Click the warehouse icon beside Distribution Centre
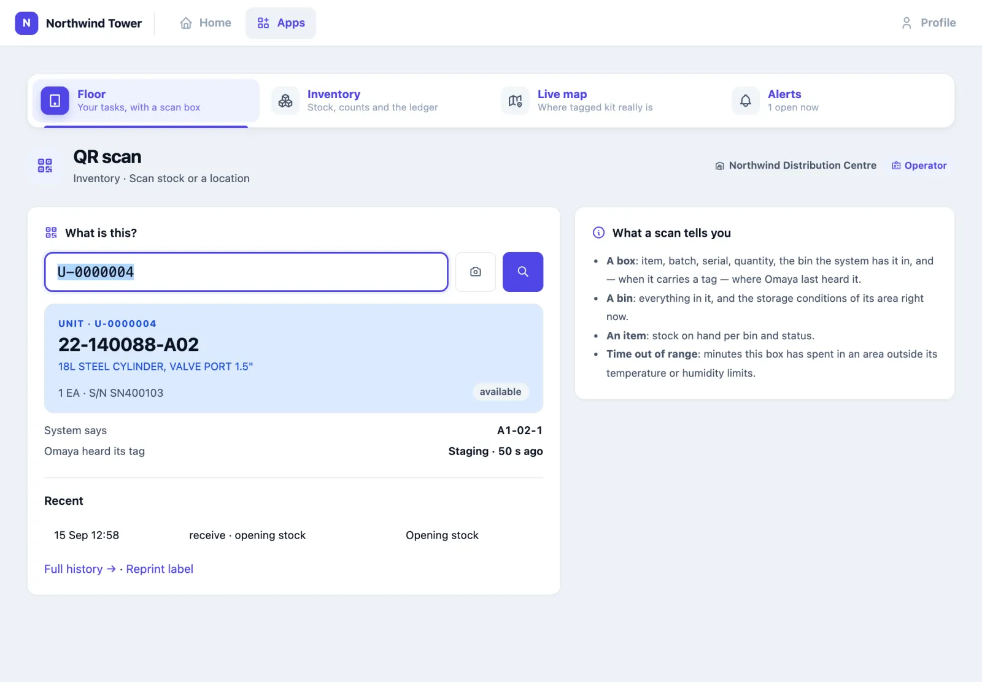Screen dimensions: 982x682 click(720, 166)
